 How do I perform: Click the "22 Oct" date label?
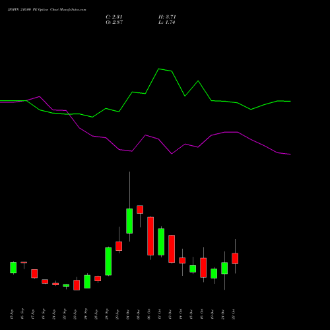tap(234, 314)
